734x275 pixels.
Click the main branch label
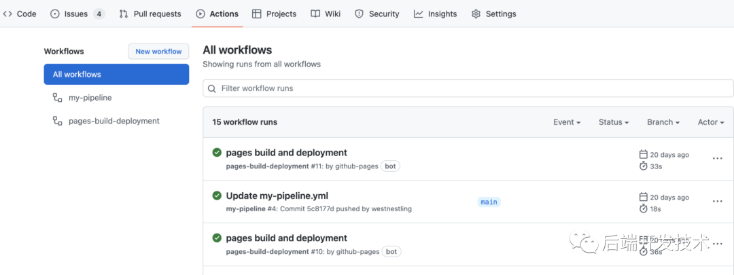pyautogui.click(x=489, y=202)
